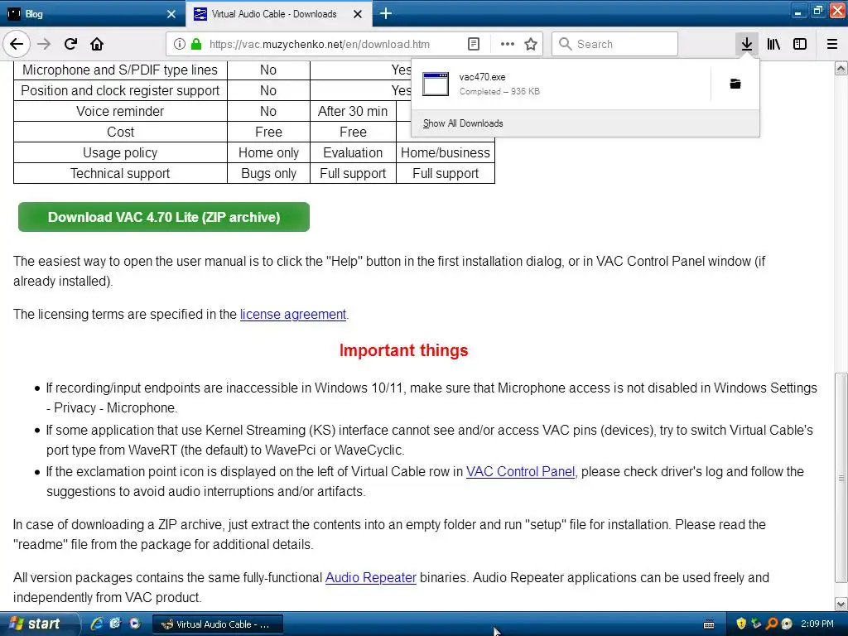This screenshot has width=848, height=636.
Task: Click the page scrollbar up arrow
Action: 841,68
